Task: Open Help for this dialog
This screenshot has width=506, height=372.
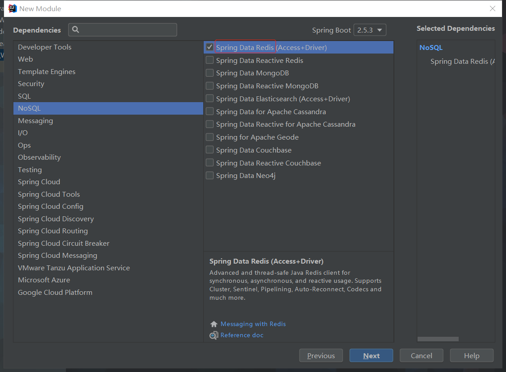Action: click(x=472, y=355)
